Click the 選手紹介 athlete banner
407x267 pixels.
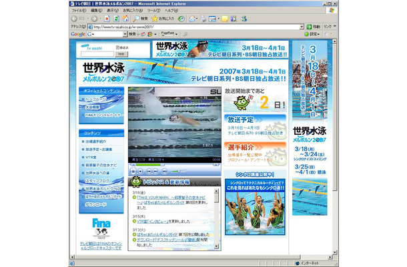[255, 154]
